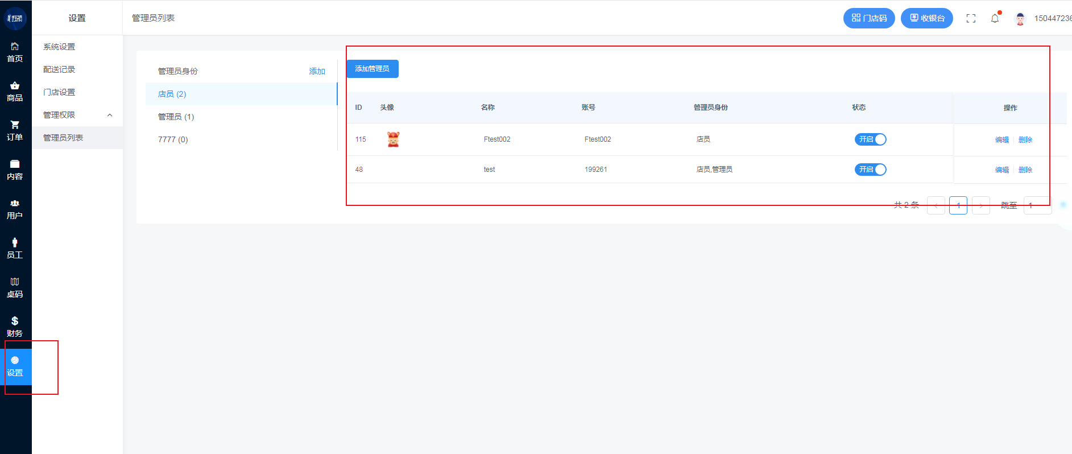
Task: Click the user avatar in header
Action: coord(1020,19)
